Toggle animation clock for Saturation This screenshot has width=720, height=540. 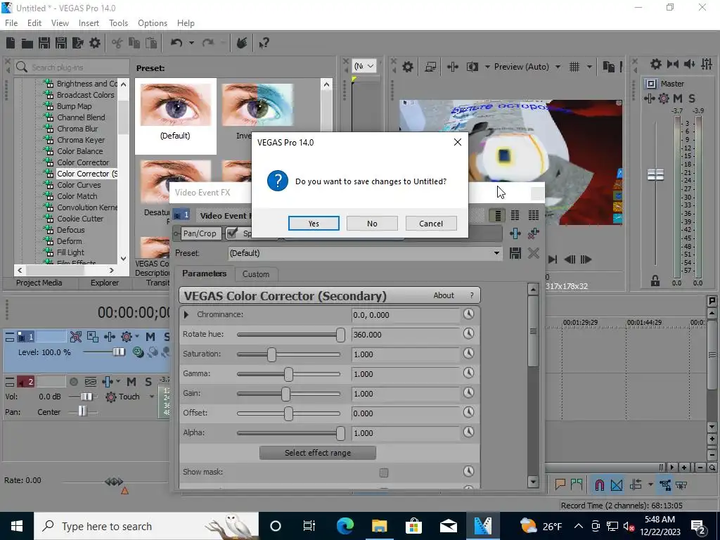click(468, 354)
